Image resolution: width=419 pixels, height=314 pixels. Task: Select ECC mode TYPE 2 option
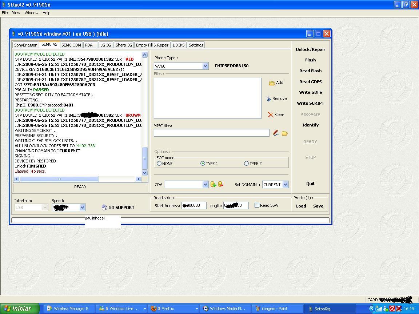(247, 164)
